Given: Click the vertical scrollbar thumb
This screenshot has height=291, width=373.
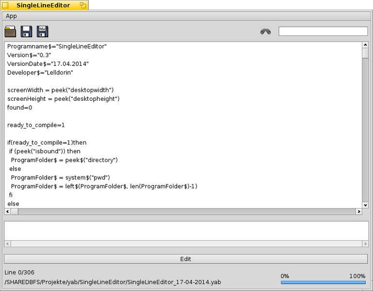Looking at the screenshot, I should (x=365, y=53).
